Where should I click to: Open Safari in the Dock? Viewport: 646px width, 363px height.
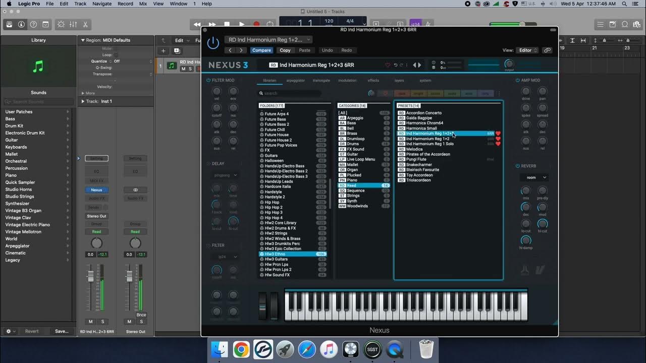(307, 349)
